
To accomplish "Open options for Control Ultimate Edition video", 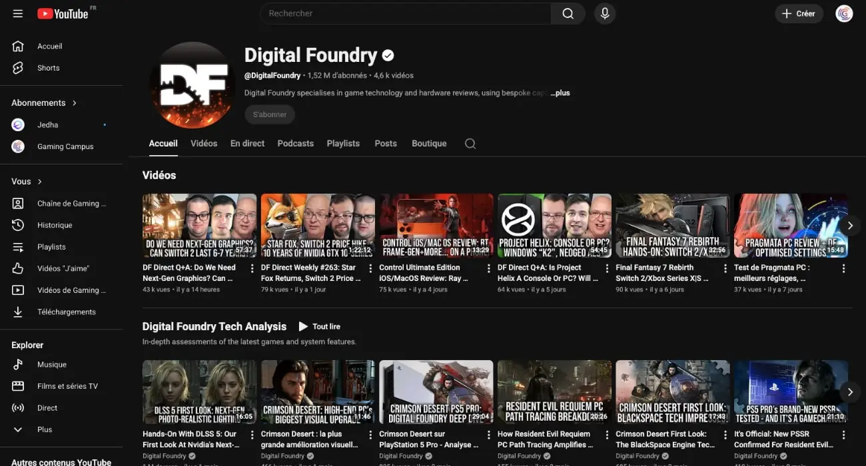I will (489, 268).
